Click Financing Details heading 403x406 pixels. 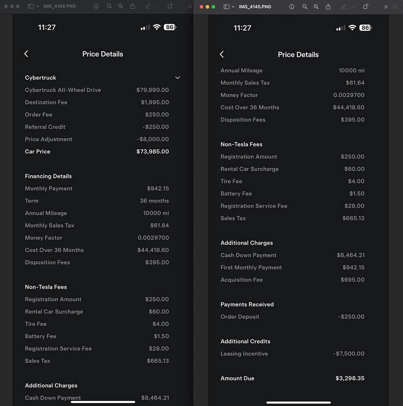[x=48, y=176]
